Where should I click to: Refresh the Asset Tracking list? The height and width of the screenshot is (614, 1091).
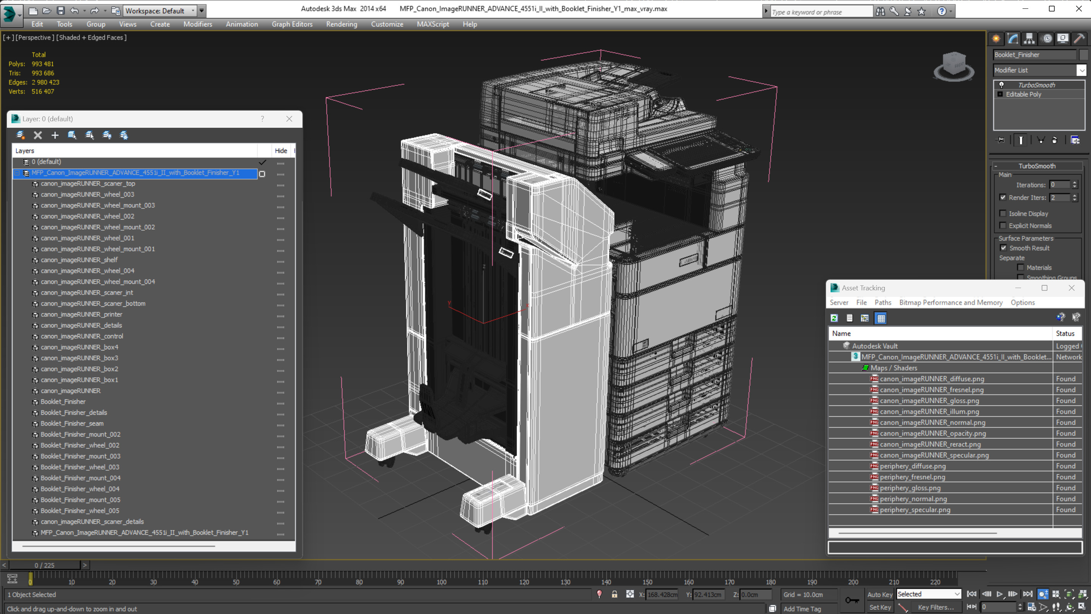834,318
